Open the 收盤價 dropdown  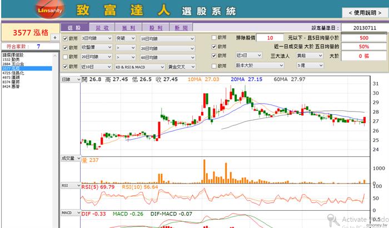[x=97, y=48]
